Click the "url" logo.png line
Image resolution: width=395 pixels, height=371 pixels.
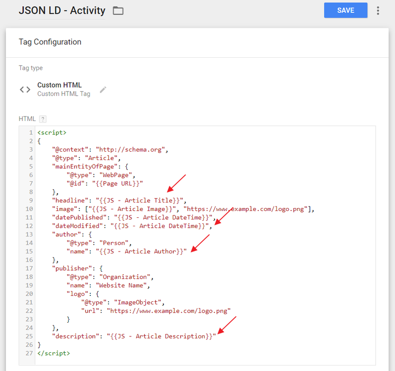tap(156, 311)
